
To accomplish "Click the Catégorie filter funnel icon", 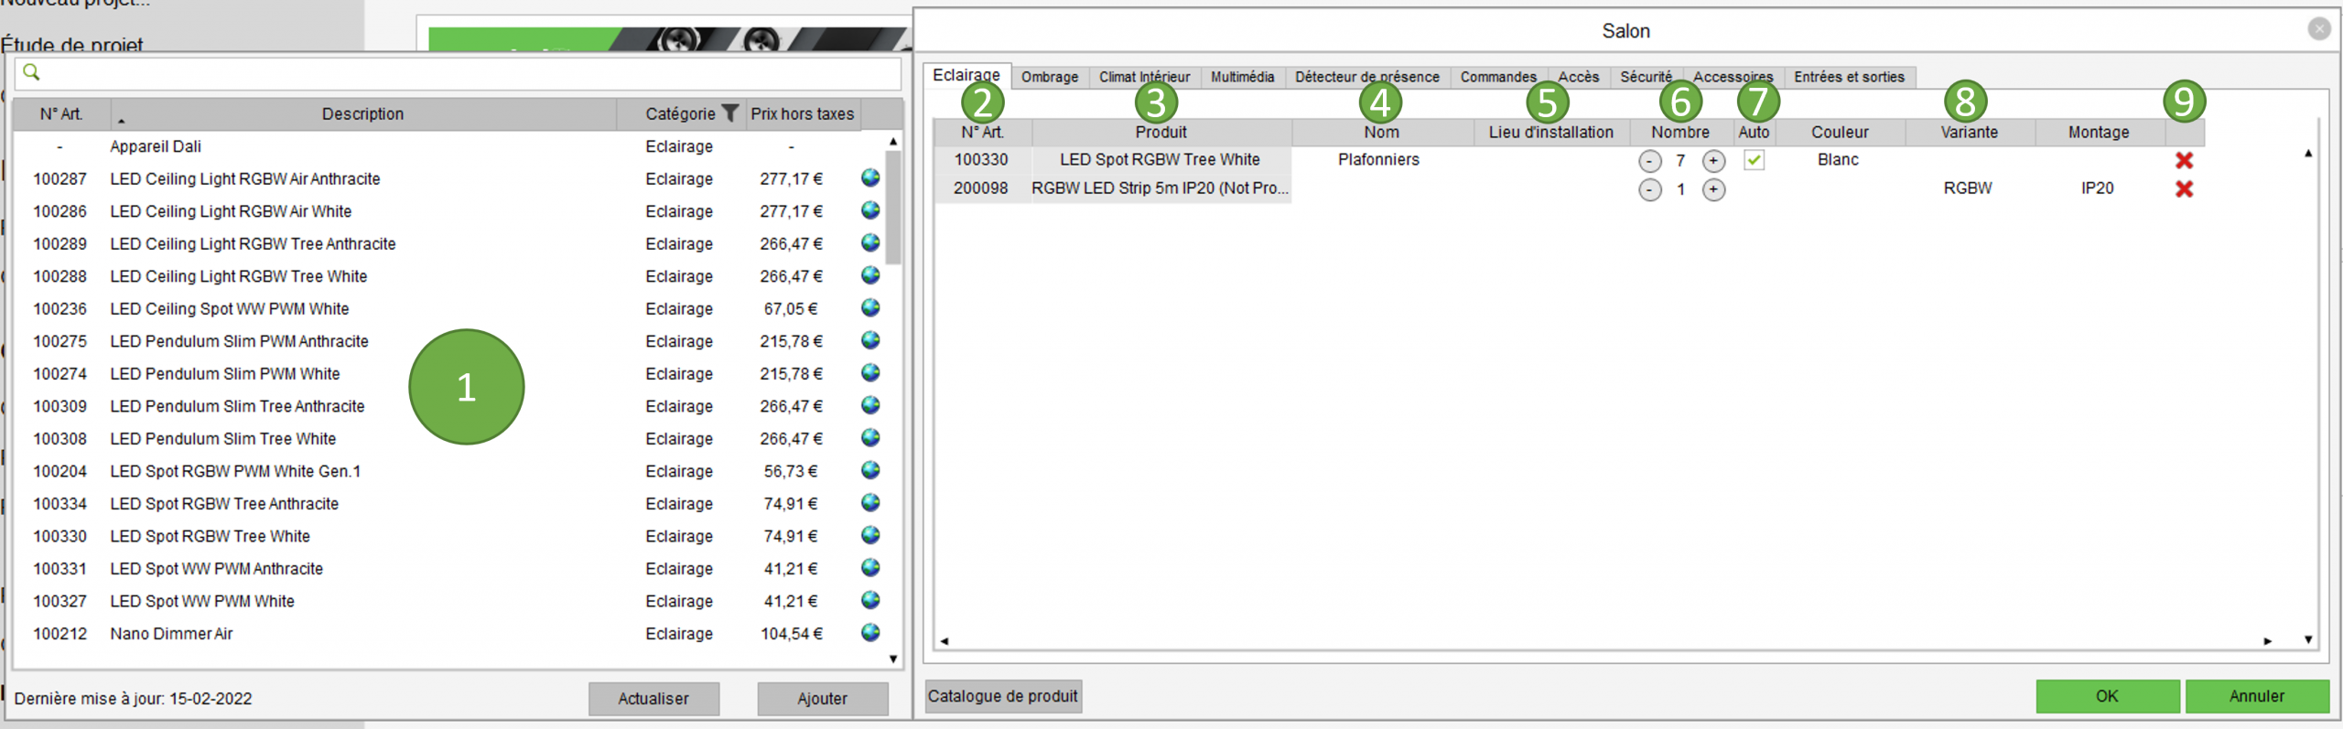I will point(729,113).
